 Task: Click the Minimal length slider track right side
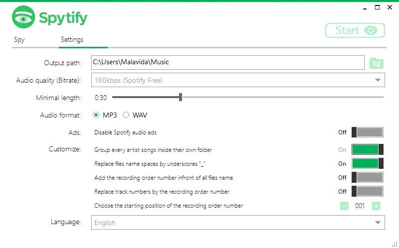point(283,97)
